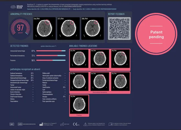Open slice 26/64 in Intracranial hemorrhage group
Image resolution: width=181 pixels, height=130 pixels.
pos(121,59)
